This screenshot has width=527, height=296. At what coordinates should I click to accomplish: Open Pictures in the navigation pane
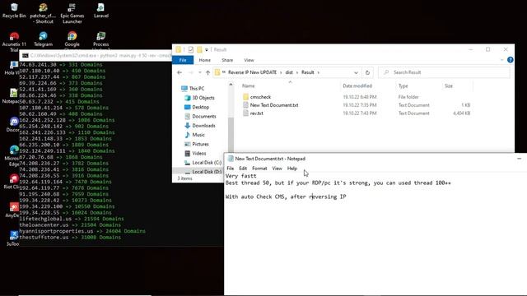click(200, 144)
